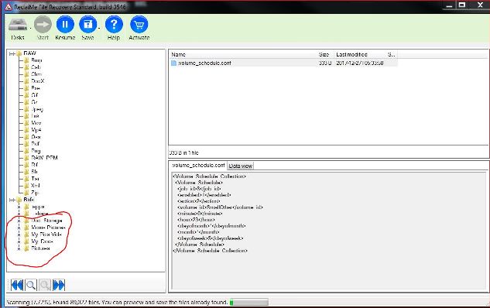Open the dropdown dot next to Disks
Image resolution: width=490 pixels, height=308 pixels.
point(30,28)
